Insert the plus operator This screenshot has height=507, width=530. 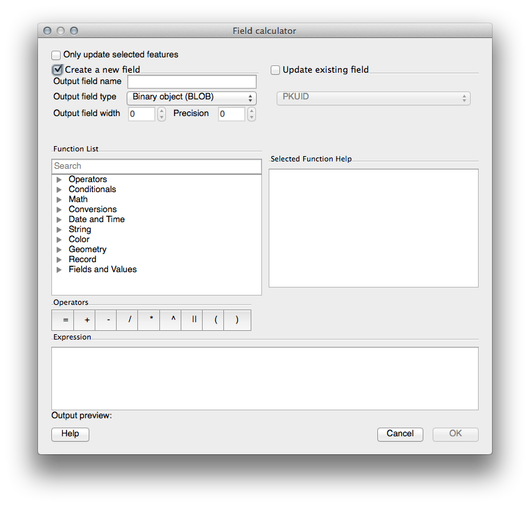pyautogui.click(x=87, y=320)
